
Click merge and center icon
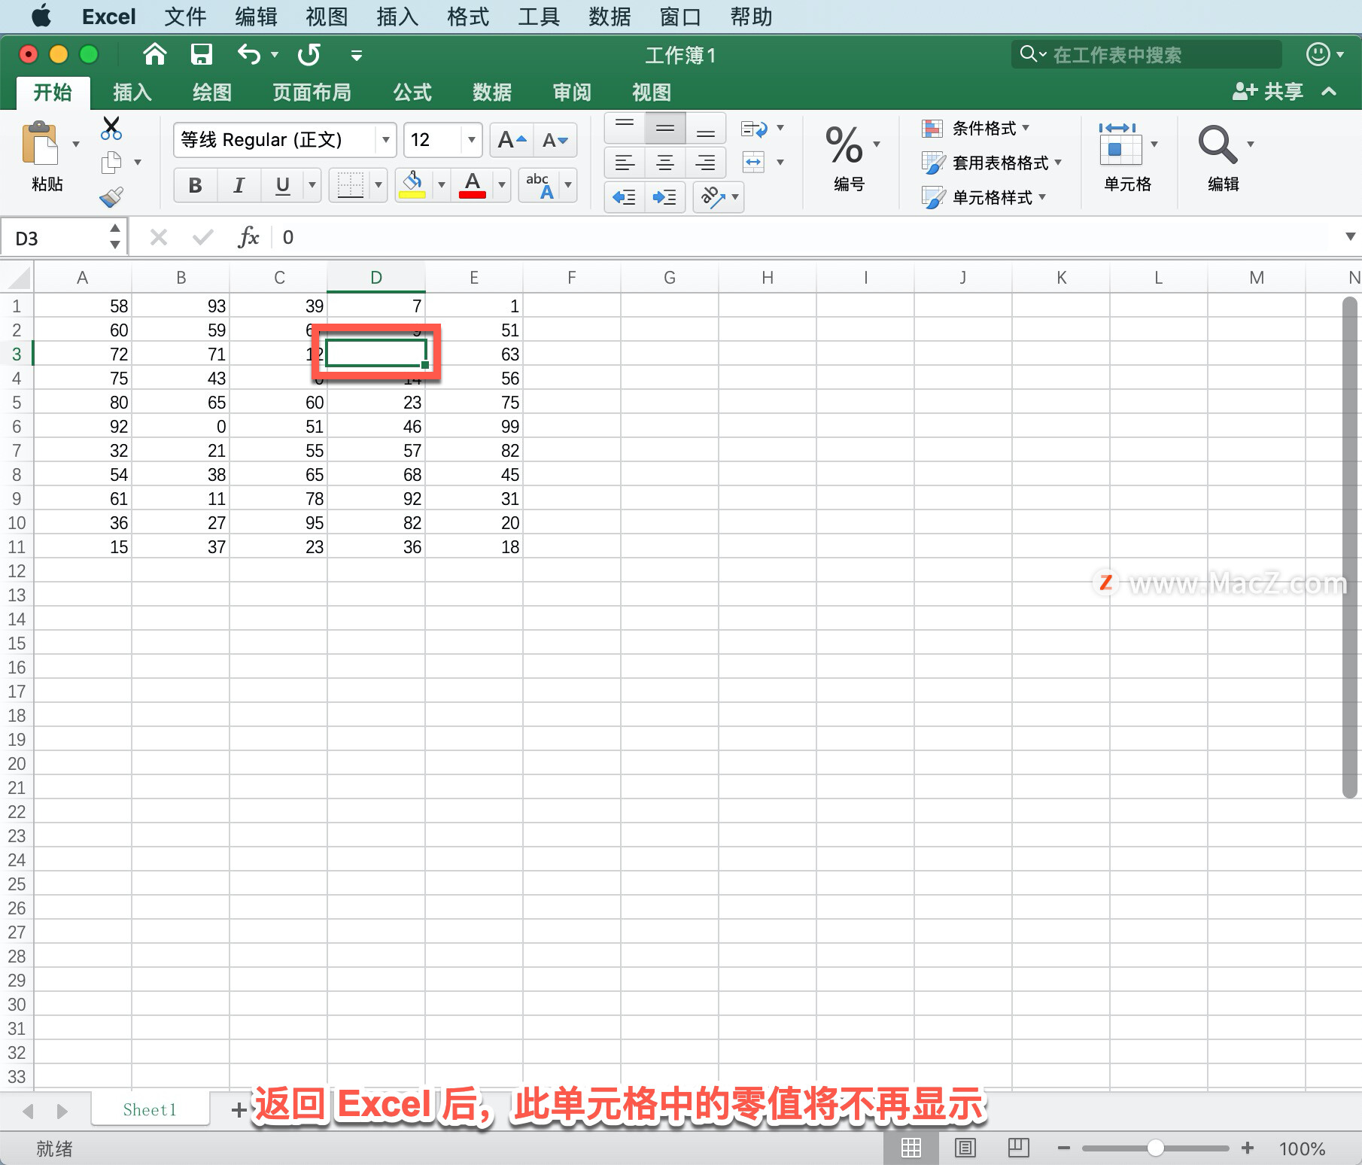(x=753, y=161)
